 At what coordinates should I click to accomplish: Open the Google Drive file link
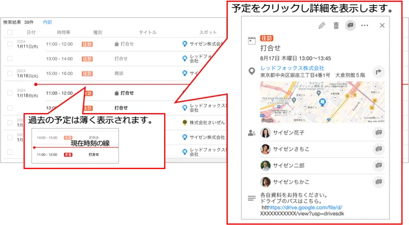[305, 208]
